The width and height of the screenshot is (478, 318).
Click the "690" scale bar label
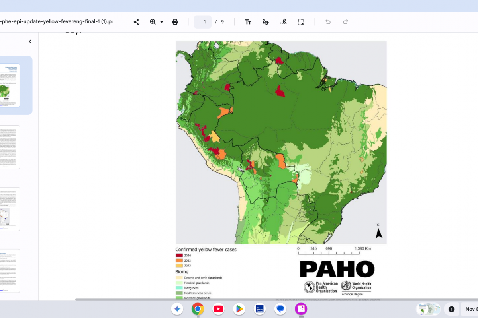[x=329, y=248]
